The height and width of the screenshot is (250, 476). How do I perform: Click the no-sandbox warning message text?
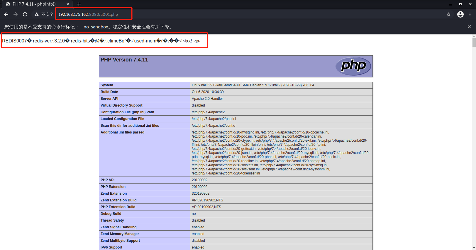[x=89, y=27]
